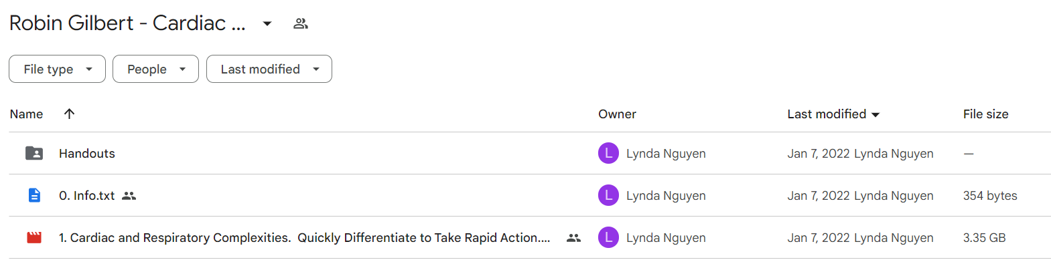Screen dimensions: 1051x264
Task: Click the shared icon next to Cardiac video file
Action: pos(573,238)
